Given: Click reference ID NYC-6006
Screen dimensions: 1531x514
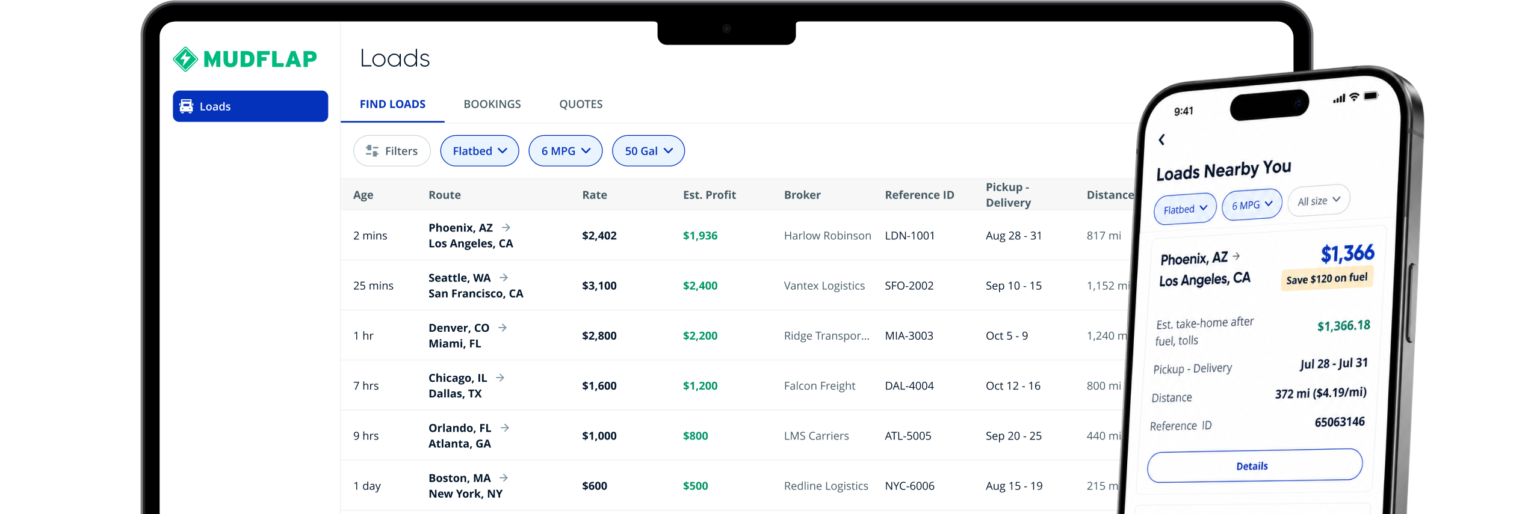Looking at the screenshot, I should [x=910, y=486].
